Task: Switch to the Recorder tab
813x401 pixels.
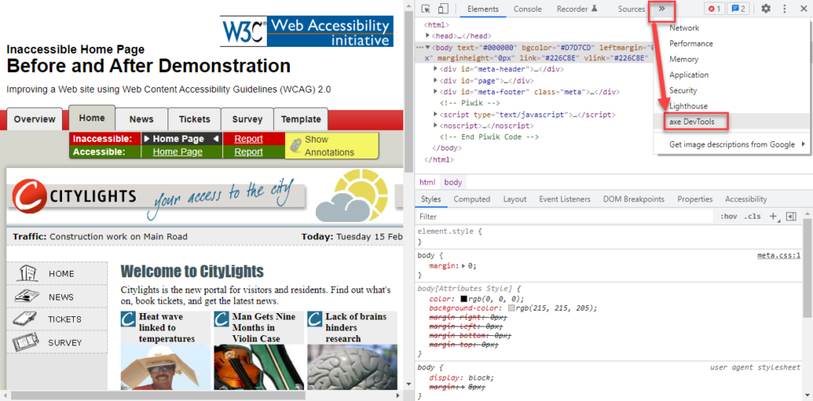Action: coord(576,9)
